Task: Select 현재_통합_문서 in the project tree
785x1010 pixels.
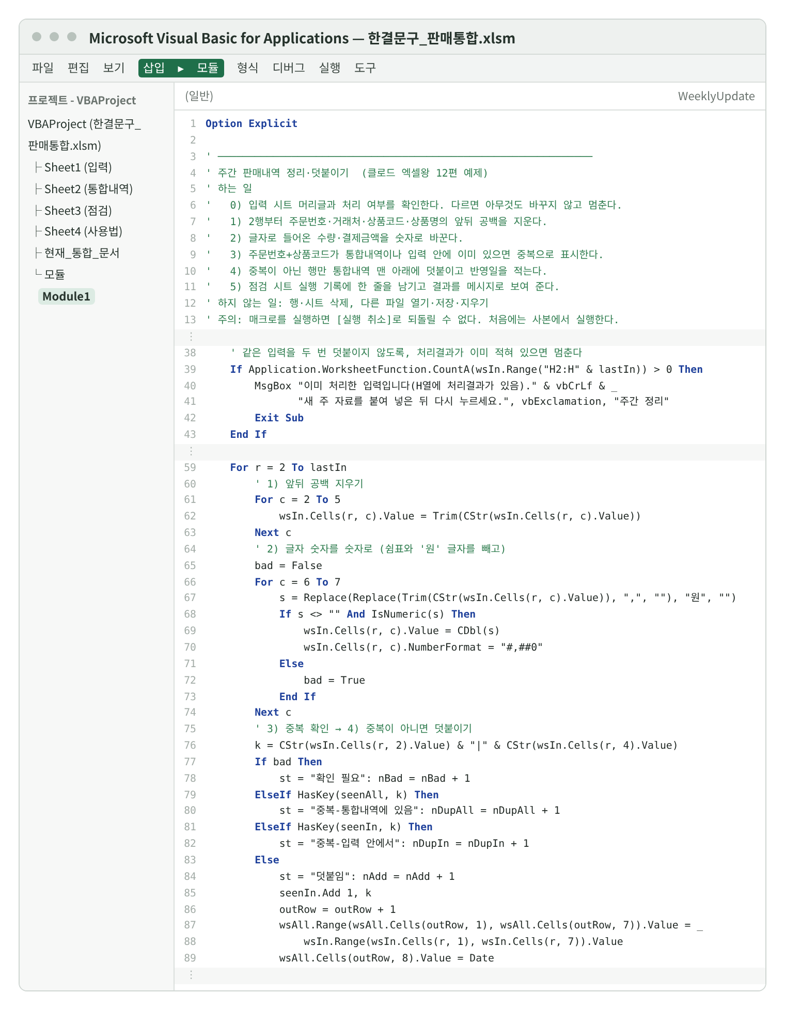Action: point(82,253)
